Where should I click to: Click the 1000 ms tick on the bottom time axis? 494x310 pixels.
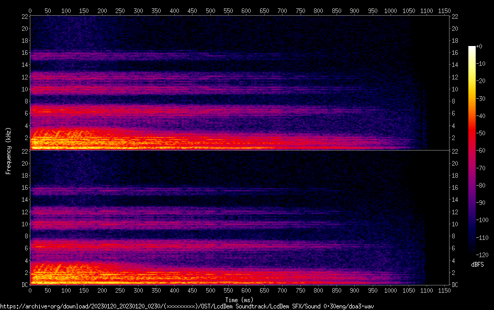click(391, 290)
